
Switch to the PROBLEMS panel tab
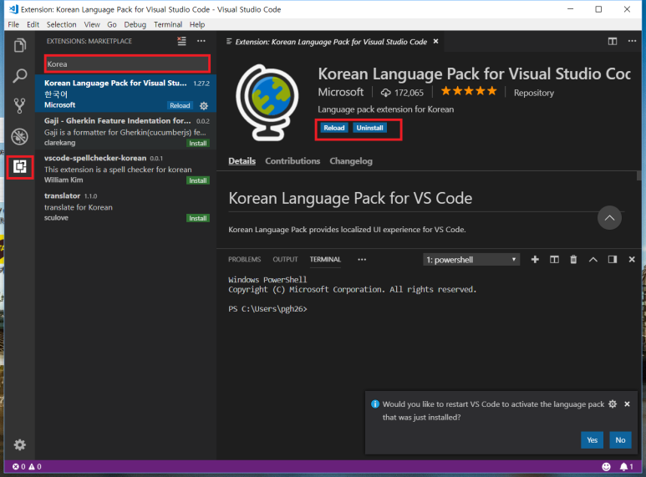tap(244, 260)
